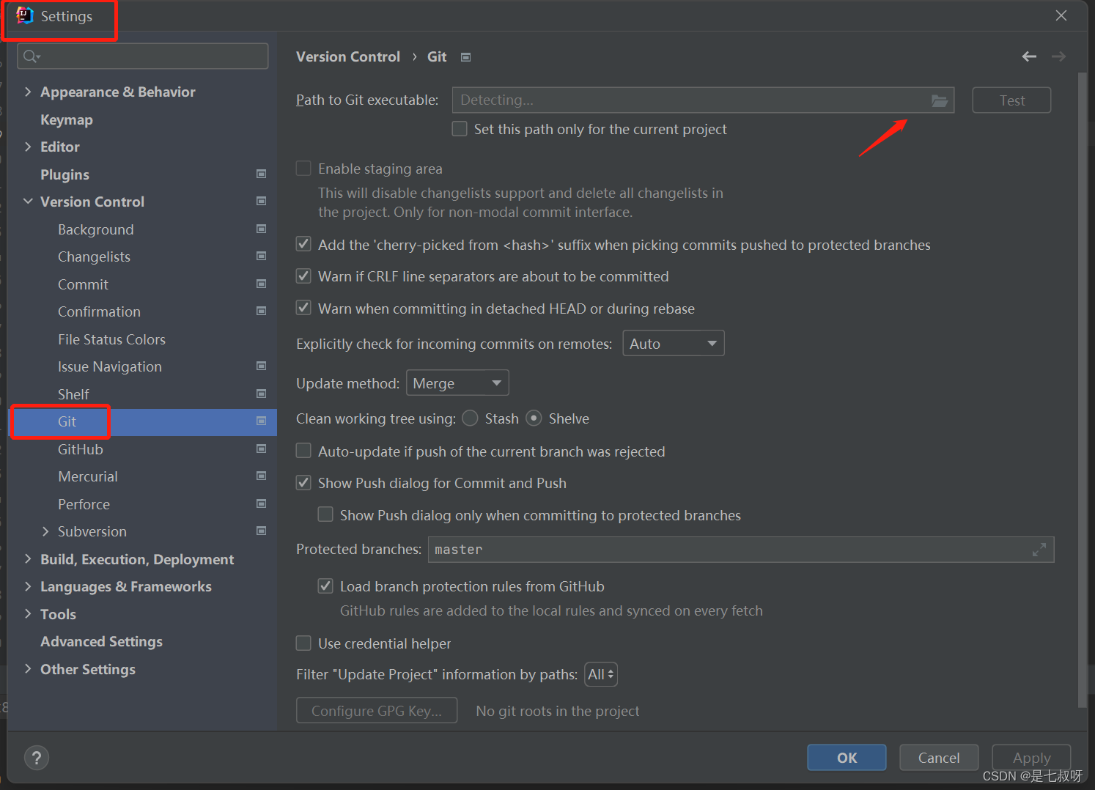Screen dimensions: 1095x790
Task: Click the project settings icon beside Commit
Action: pyautogui.click(x=261, y=284)
